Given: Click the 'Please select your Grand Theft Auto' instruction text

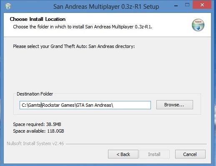Looking at the screenshot, I should point(74,46).
